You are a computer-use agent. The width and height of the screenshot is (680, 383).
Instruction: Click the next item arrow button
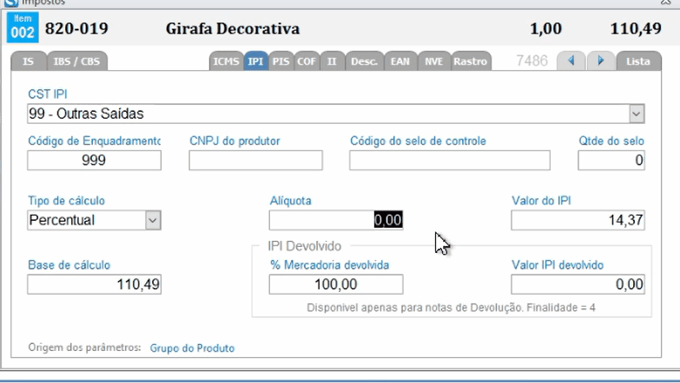[x=600, y=62]
